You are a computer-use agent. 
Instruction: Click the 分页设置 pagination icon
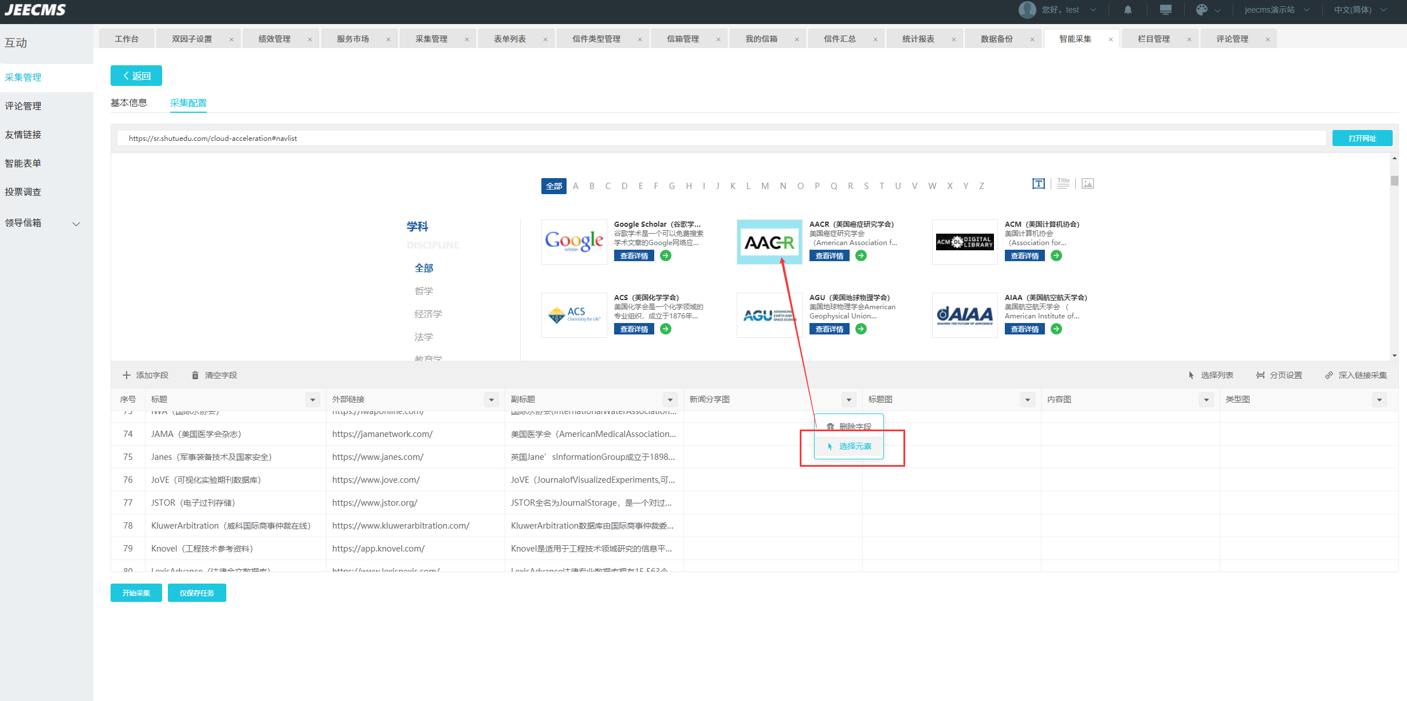pos(1260,375)
